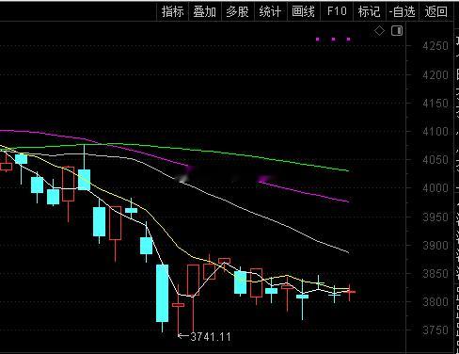
Task: Click the 3850 price axis label
Action: [x=435, y=274]
